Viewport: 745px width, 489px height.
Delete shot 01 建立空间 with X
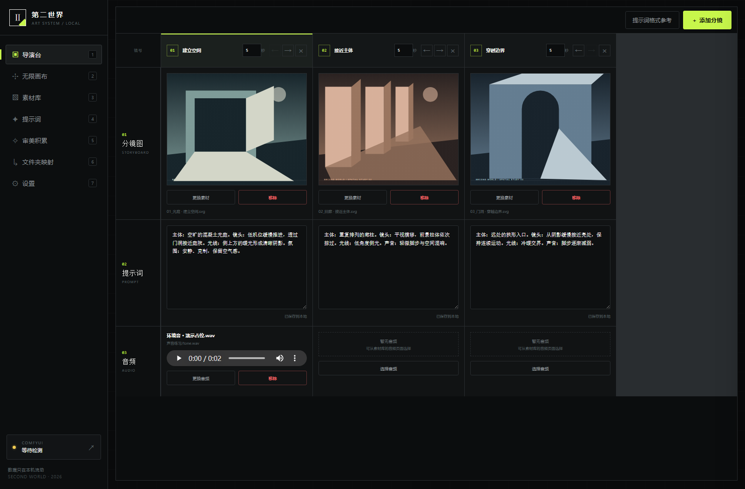tap(301, 51)
